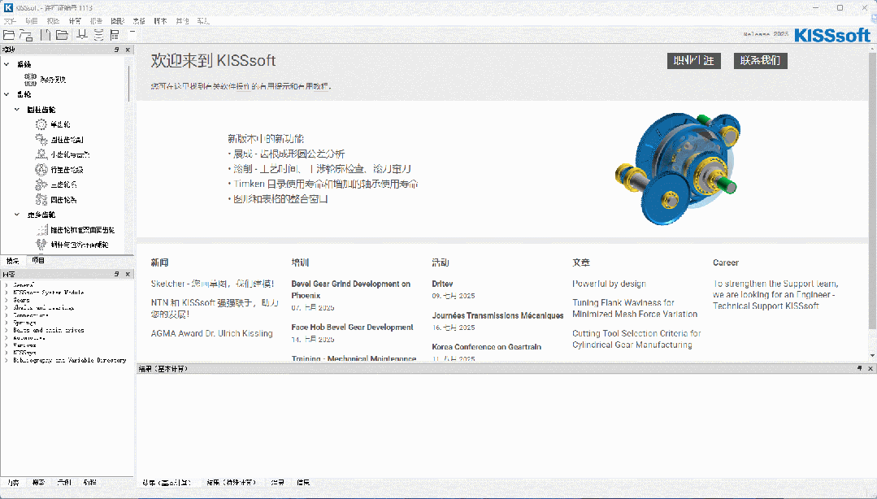Collapse the 齿轮 tree group
The width and height of the screenshot is (877, 499).
[7, 94]
